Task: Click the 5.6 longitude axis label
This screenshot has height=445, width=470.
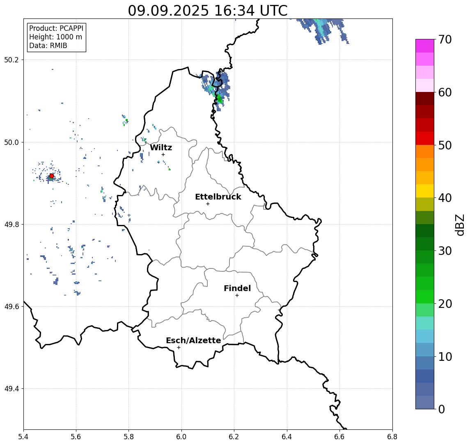Action: [x=76, y=437]
